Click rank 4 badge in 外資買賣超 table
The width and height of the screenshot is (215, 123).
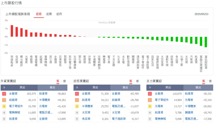[x=4, y=113]
